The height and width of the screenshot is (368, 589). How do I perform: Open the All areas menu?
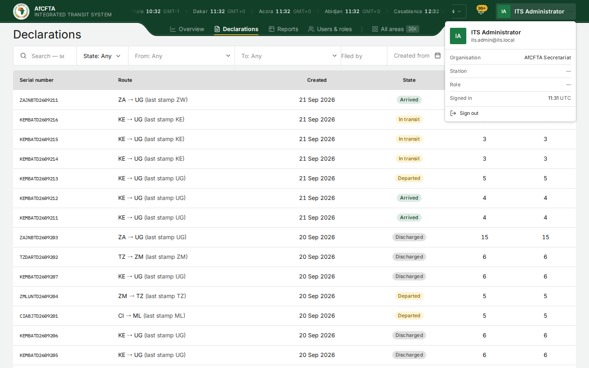click(x=396, y=29)
